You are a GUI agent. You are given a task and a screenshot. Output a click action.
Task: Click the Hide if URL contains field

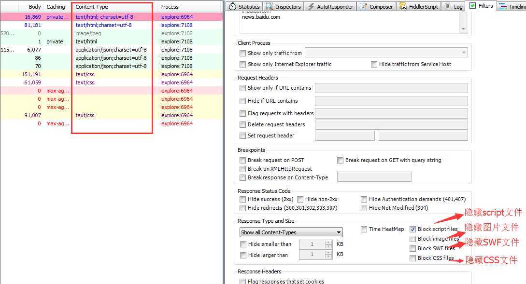click(x=391, y=101)
